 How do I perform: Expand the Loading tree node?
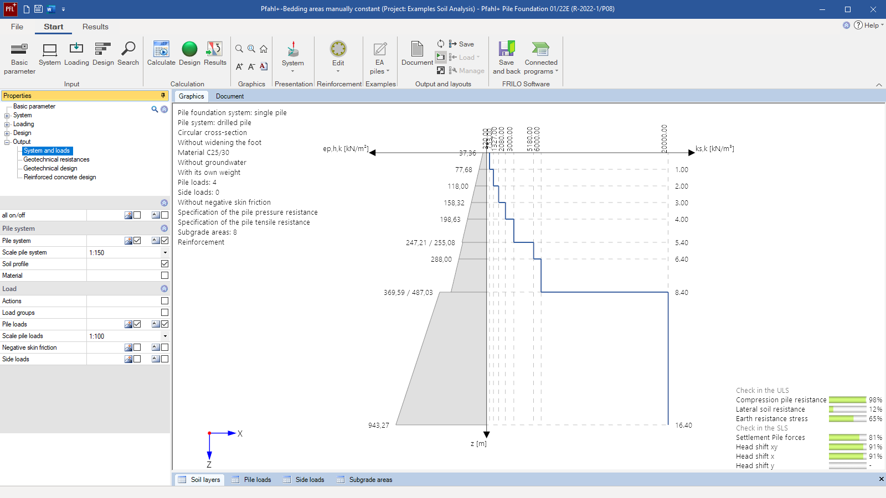[7, 124]
